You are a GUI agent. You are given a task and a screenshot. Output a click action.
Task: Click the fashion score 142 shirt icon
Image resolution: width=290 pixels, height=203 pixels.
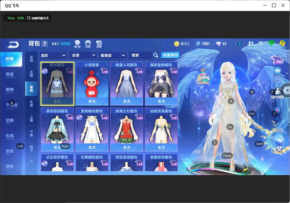coord(278,60)
